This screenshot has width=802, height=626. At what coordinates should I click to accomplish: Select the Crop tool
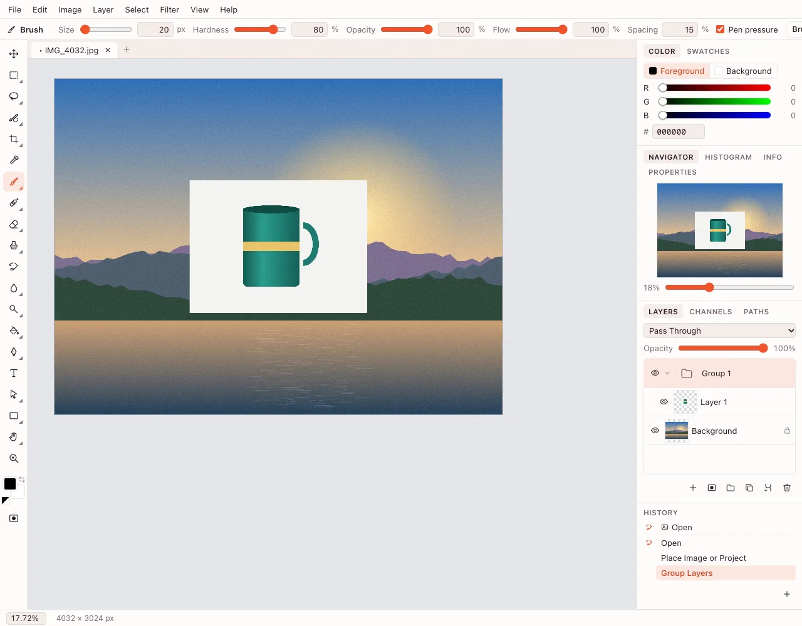click(14, 139)
